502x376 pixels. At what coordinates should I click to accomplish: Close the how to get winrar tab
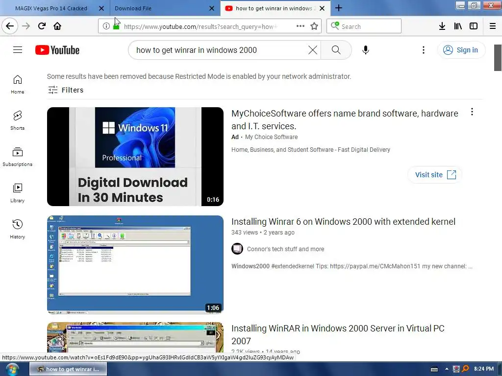(322, 8)
